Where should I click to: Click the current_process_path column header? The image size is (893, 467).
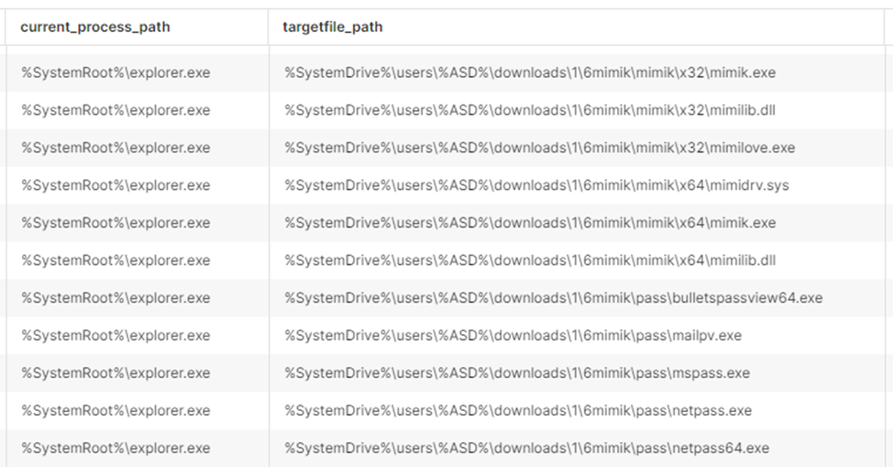(95, 28)
